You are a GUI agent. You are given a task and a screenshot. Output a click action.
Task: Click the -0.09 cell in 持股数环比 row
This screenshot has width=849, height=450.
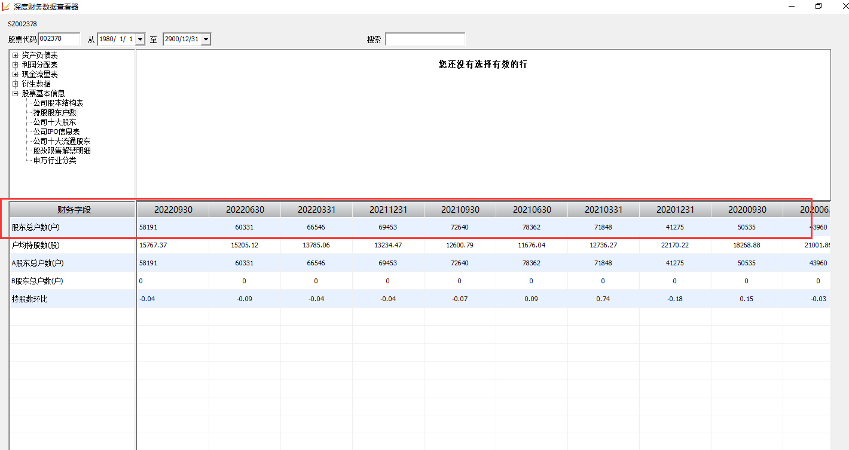point(245,299)
